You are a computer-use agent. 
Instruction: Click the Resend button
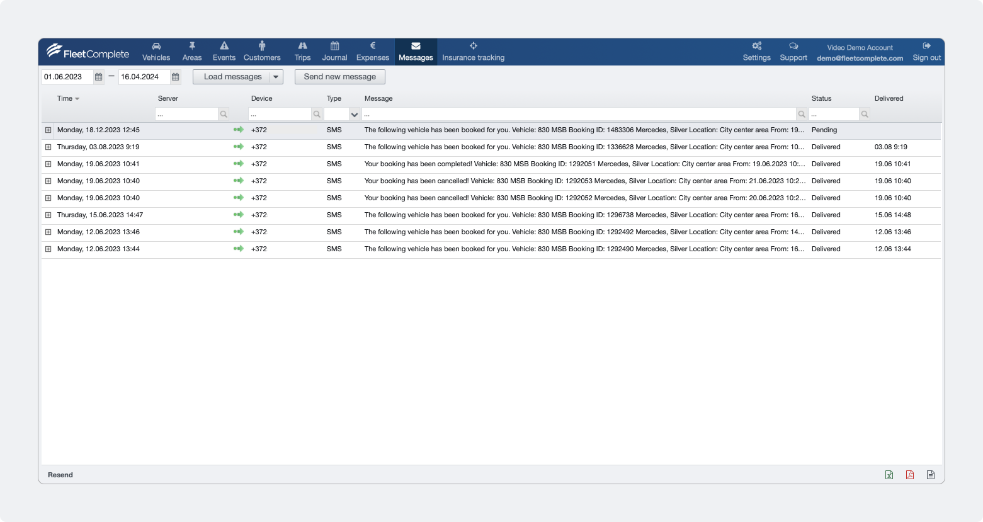click(x=60, y=475)
